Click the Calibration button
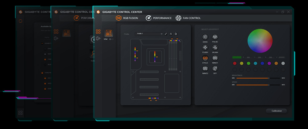 277,111
